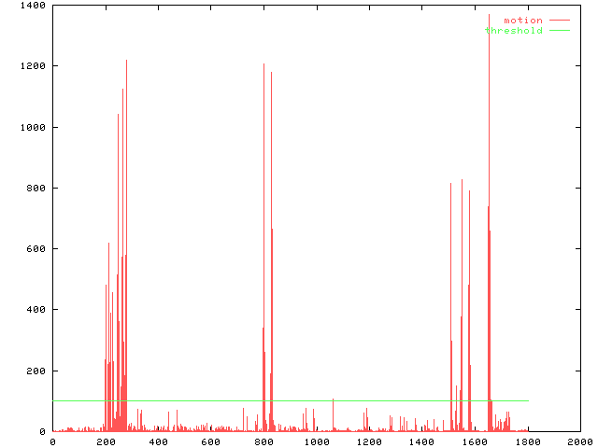This screenshot has width=598, height=448.
Task: Click the "motion" legend label
Action: (x=522, y=20)
